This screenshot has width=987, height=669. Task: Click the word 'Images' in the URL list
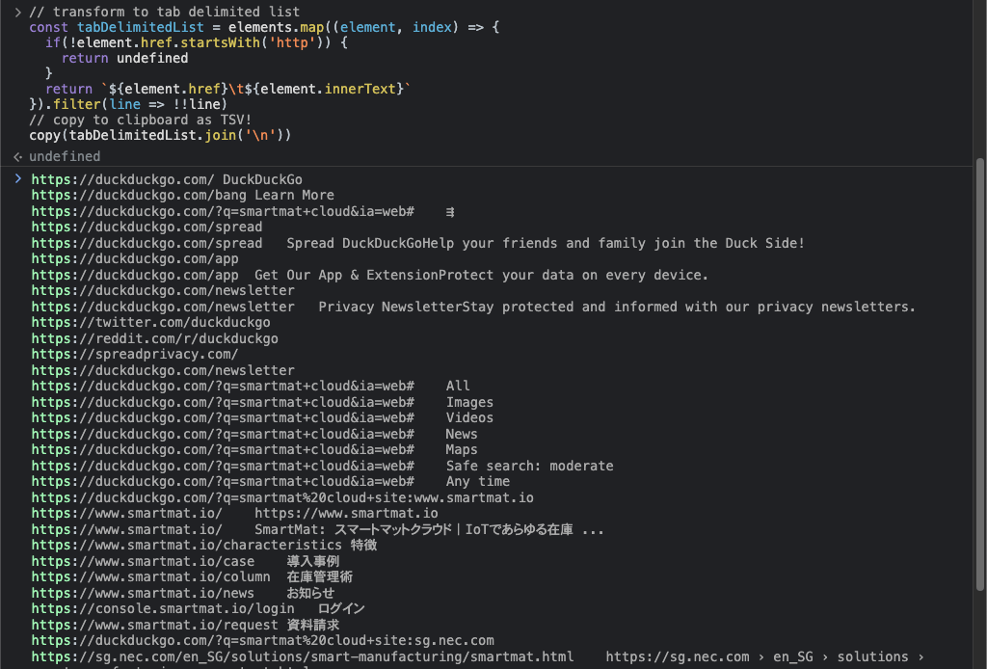coord(469,402)
